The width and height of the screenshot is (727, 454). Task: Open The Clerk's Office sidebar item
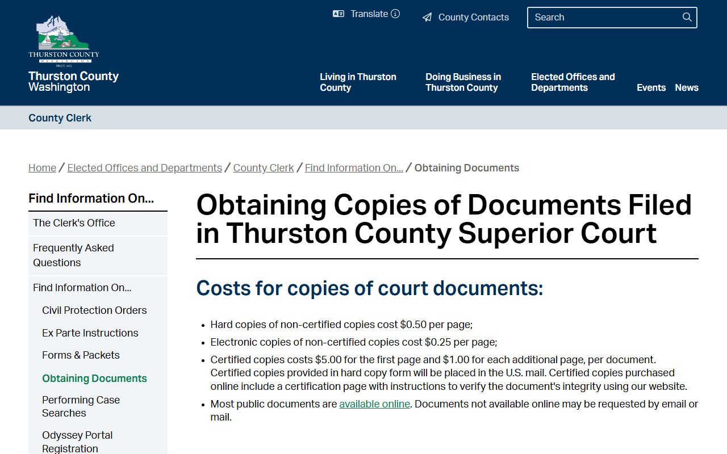click(74, 223)
